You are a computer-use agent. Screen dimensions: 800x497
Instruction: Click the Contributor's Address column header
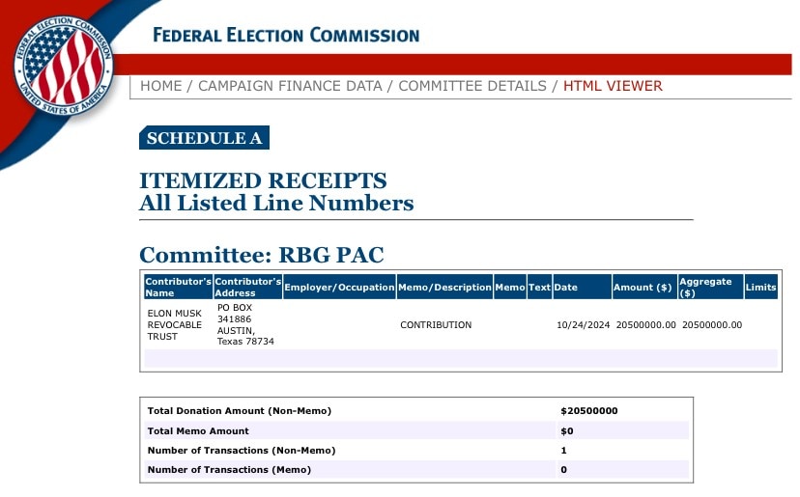[247, 287]
